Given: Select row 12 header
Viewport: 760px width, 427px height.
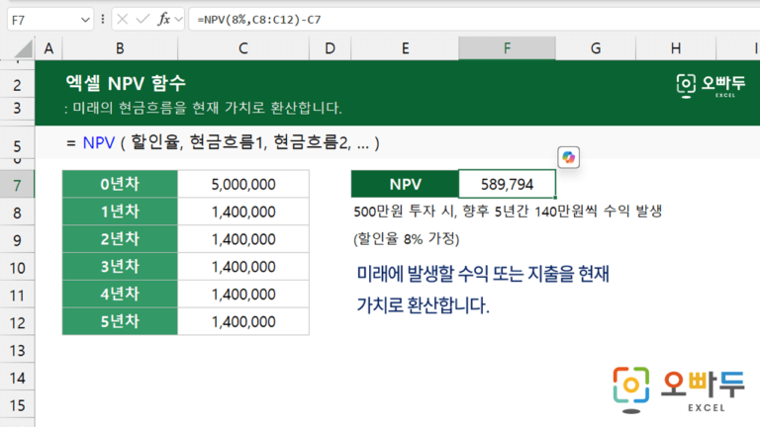Looking at the screenshot, I should point(17,323).
